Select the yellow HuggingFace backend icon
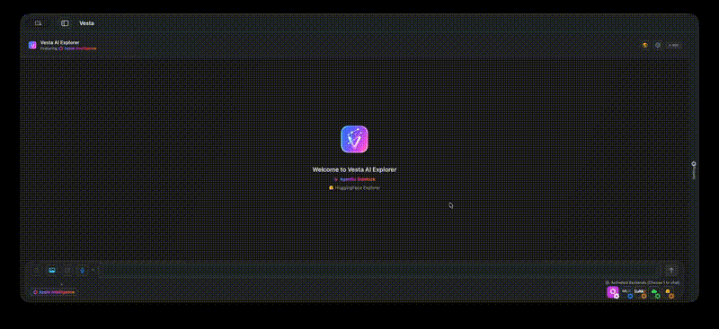The width and height of the screenshot is (719, 329). (x=669, y=292)
